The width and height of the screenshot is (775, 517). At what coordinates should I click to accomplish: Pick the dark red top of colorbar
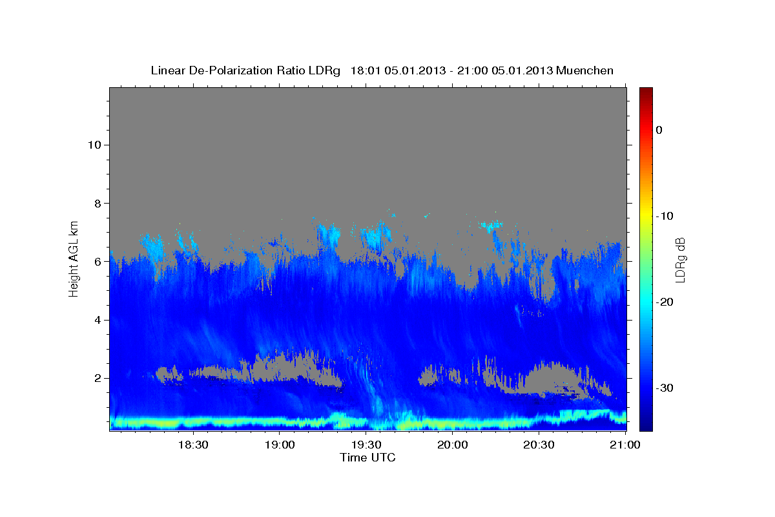(646, 92)
